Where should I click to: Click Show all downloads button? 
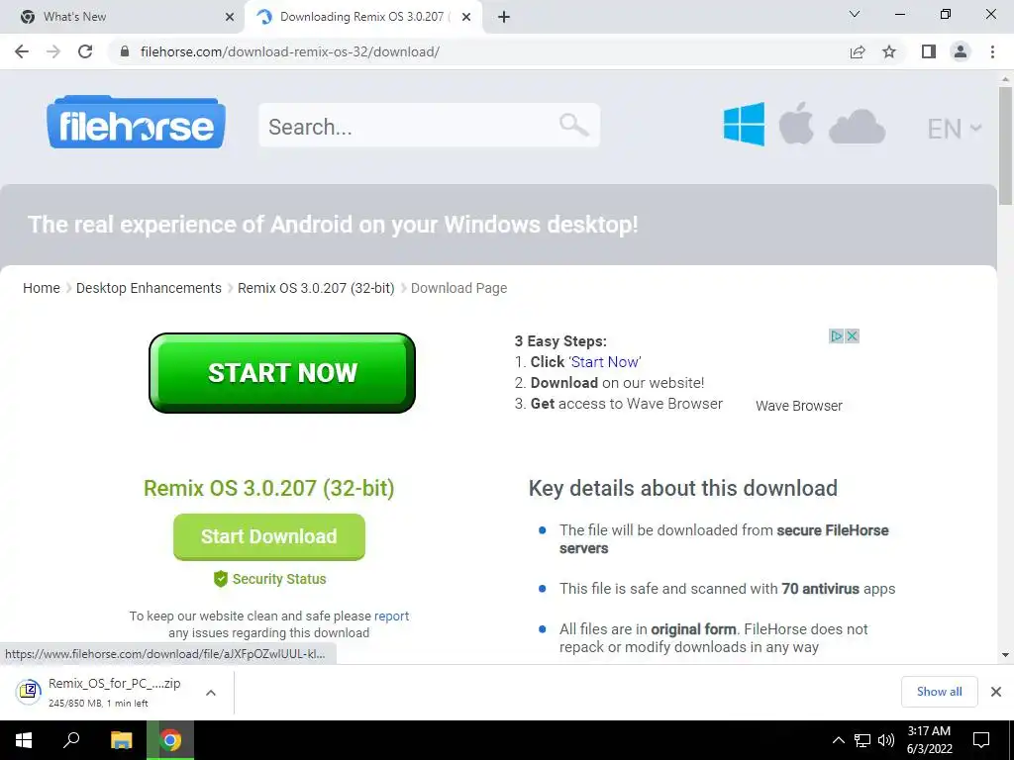point(939,692)
